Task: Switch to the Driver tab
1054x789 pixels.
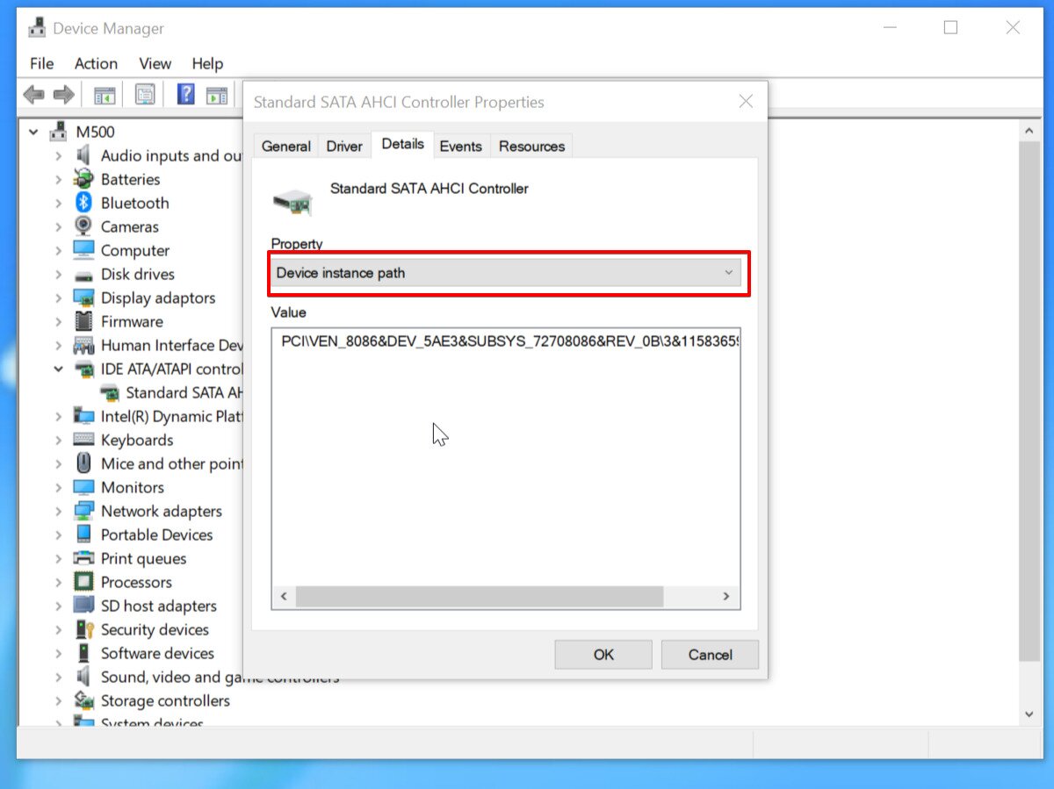Action: [343, 146]
